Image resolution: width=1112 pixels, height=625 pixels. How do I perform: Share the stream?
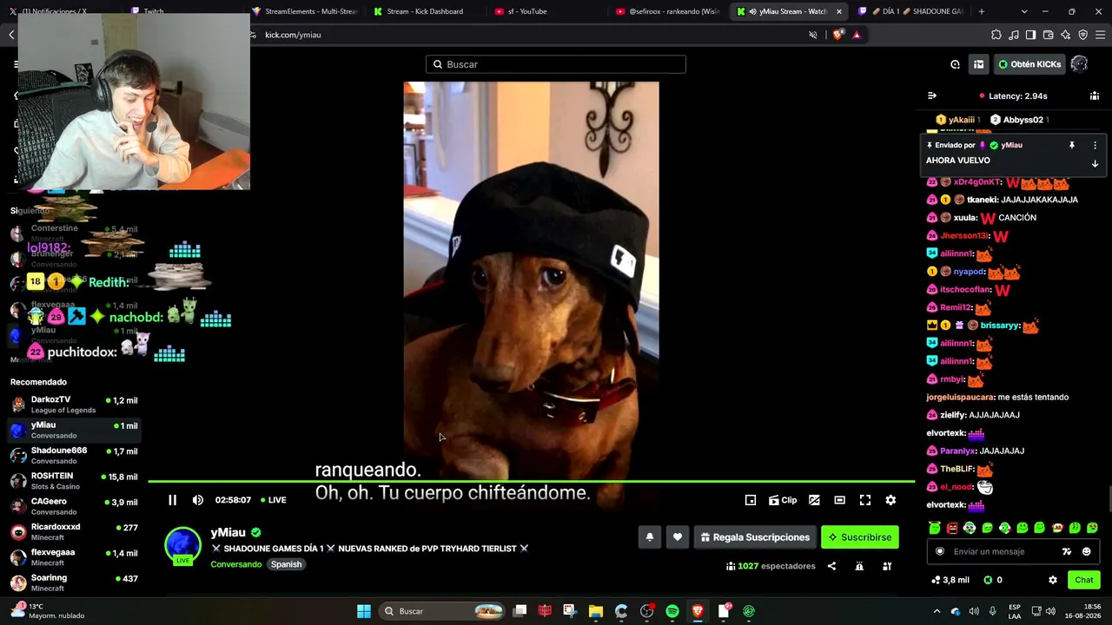pyautogui.click(x=831, y=566)
